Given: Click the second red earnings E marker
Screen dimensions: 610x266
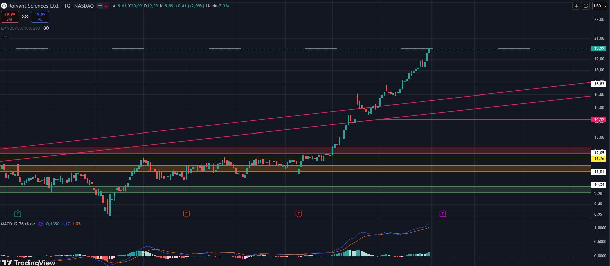Looking at the screenshot, I should (299, 214).
